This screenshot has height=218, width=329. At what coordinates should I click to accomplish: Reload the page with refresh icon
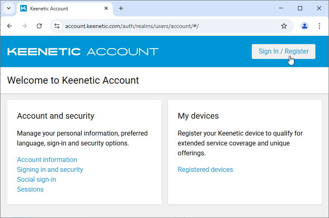tap(39, 26)
